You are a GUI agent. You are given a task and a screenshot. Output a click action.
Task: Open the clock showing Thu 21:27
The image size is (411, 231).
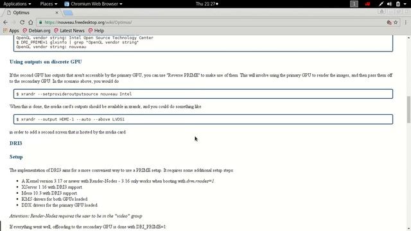pyautogui.click(x=207, y=4)
